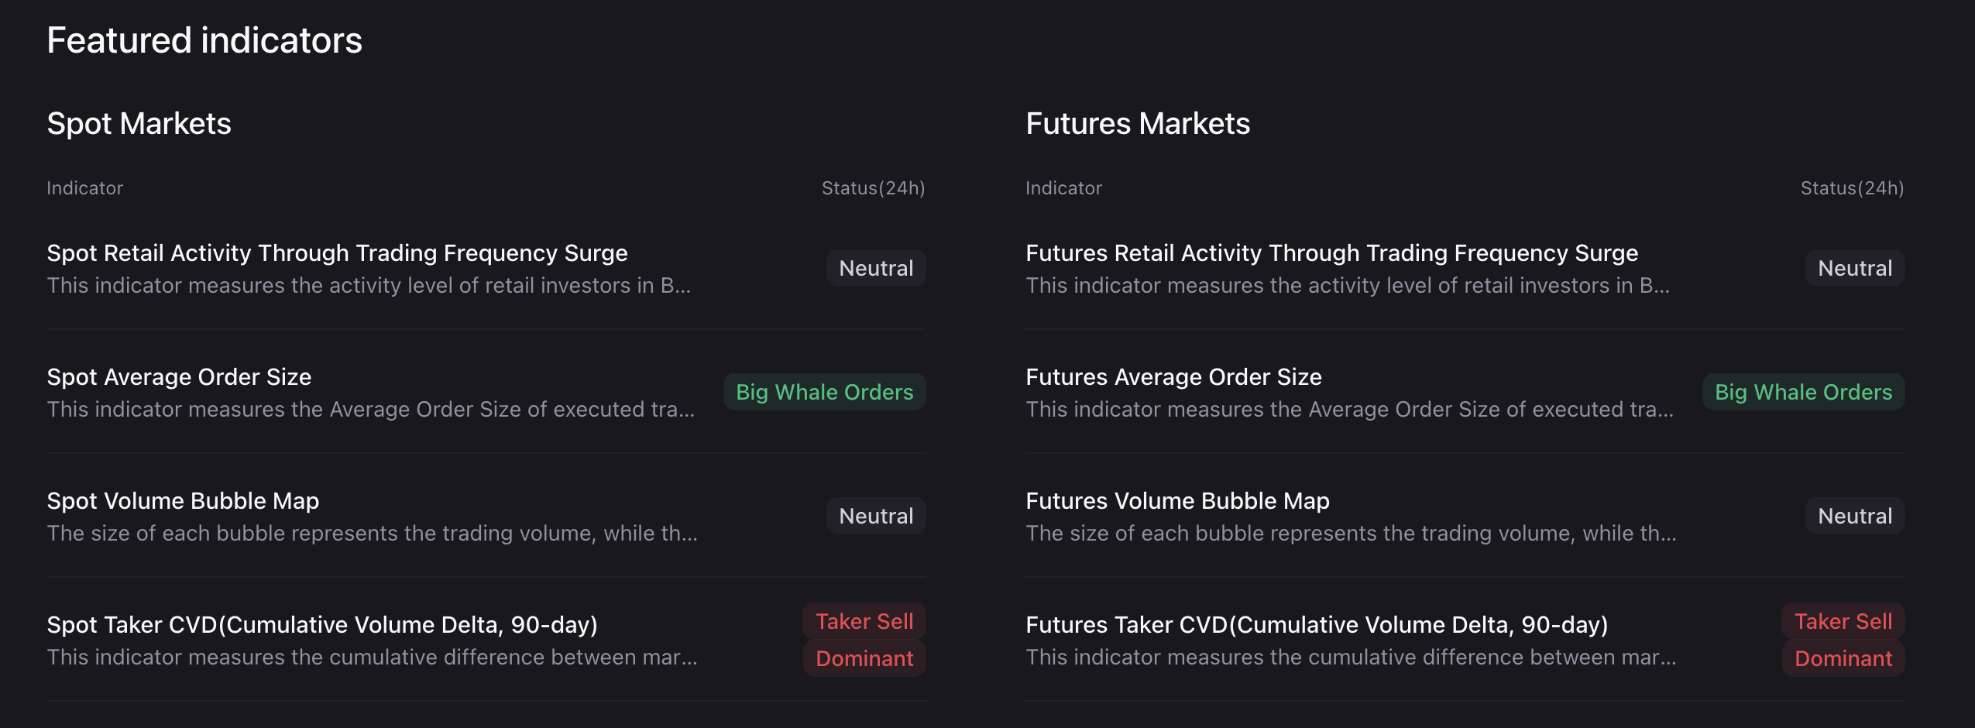This screenshot has height=728, width=1975.
Task: Click the Neutral status for Spot Volume Bubble Map
Action: click(875, 515)
